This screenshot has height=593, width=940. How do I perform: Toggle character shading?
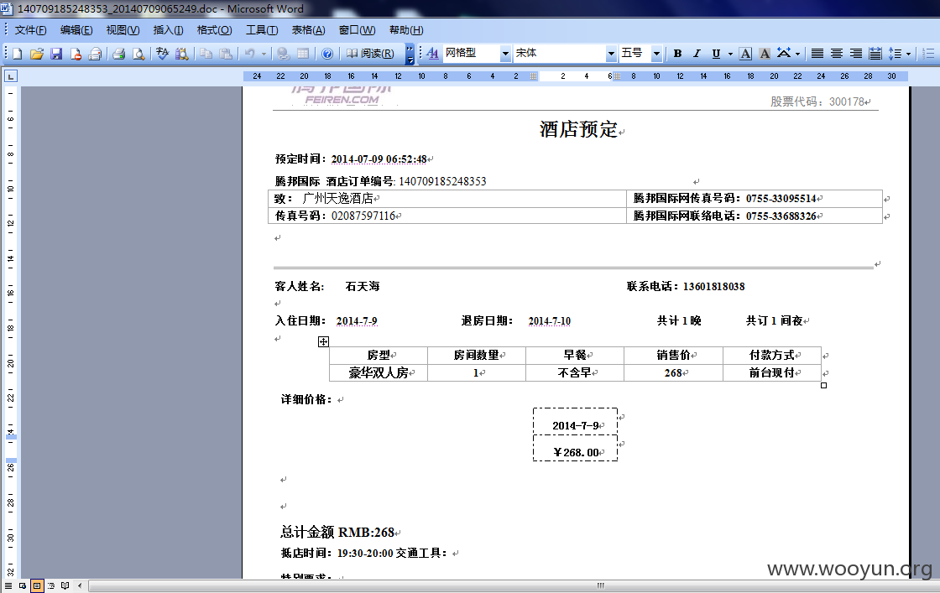coord(765,54)
